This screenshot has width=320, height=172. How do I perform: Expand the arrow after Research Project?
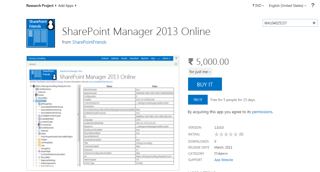click(56, 6)
